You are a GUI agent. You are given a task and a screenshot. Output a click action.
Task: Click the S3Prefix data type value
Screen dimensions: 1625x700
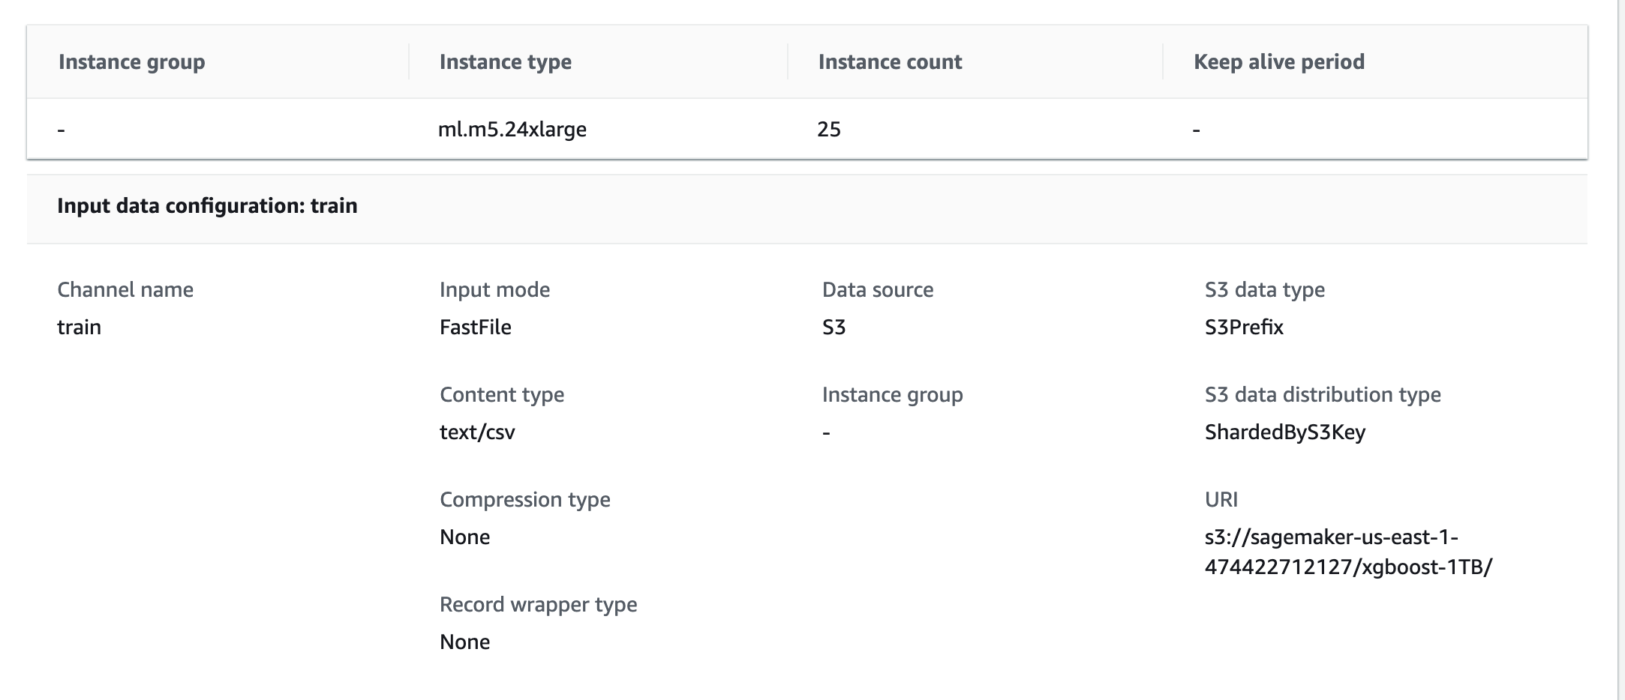(1244, 327)
